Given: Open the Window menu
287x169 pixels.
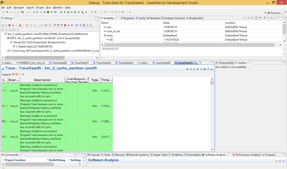Looking at the screenshot, I should (x=58, y=7).
